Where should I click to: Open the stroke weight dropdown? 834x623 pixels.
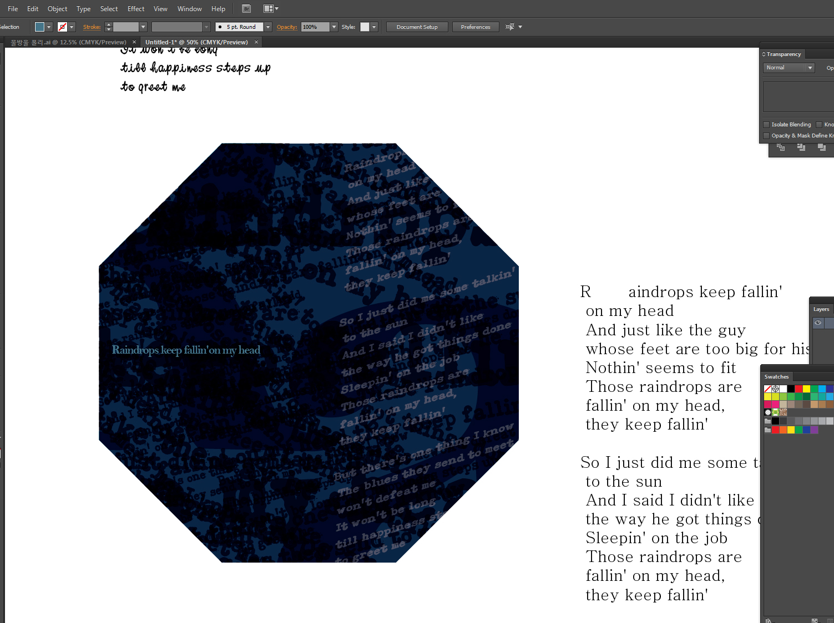(143, 27)
